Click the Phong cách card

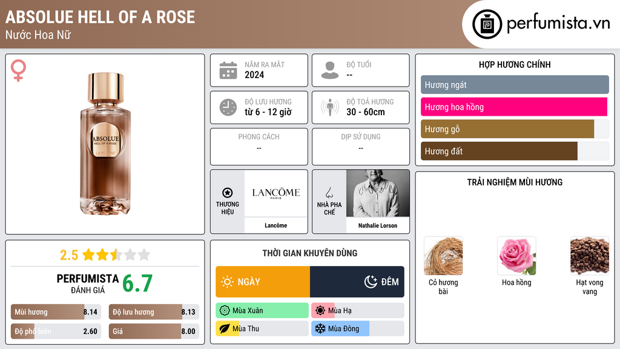coord(259,147)
